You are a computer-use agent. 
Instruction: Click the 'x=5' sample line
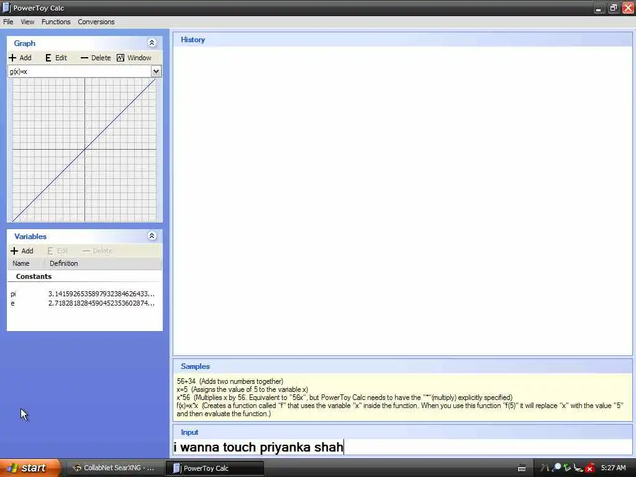(x=242, y=389)
